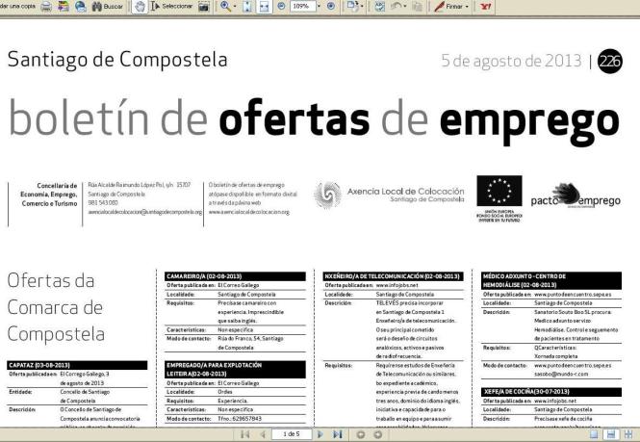The height and width of the screenshot is (442, 640).
Task: Open the Firmar dropdown arrow
Action: 467,7
